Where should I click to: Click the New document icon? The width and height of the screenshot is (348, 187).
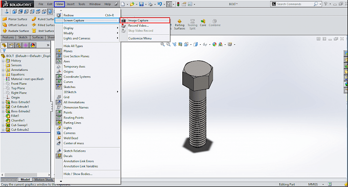pyautogui.click(x=123, y=4)
